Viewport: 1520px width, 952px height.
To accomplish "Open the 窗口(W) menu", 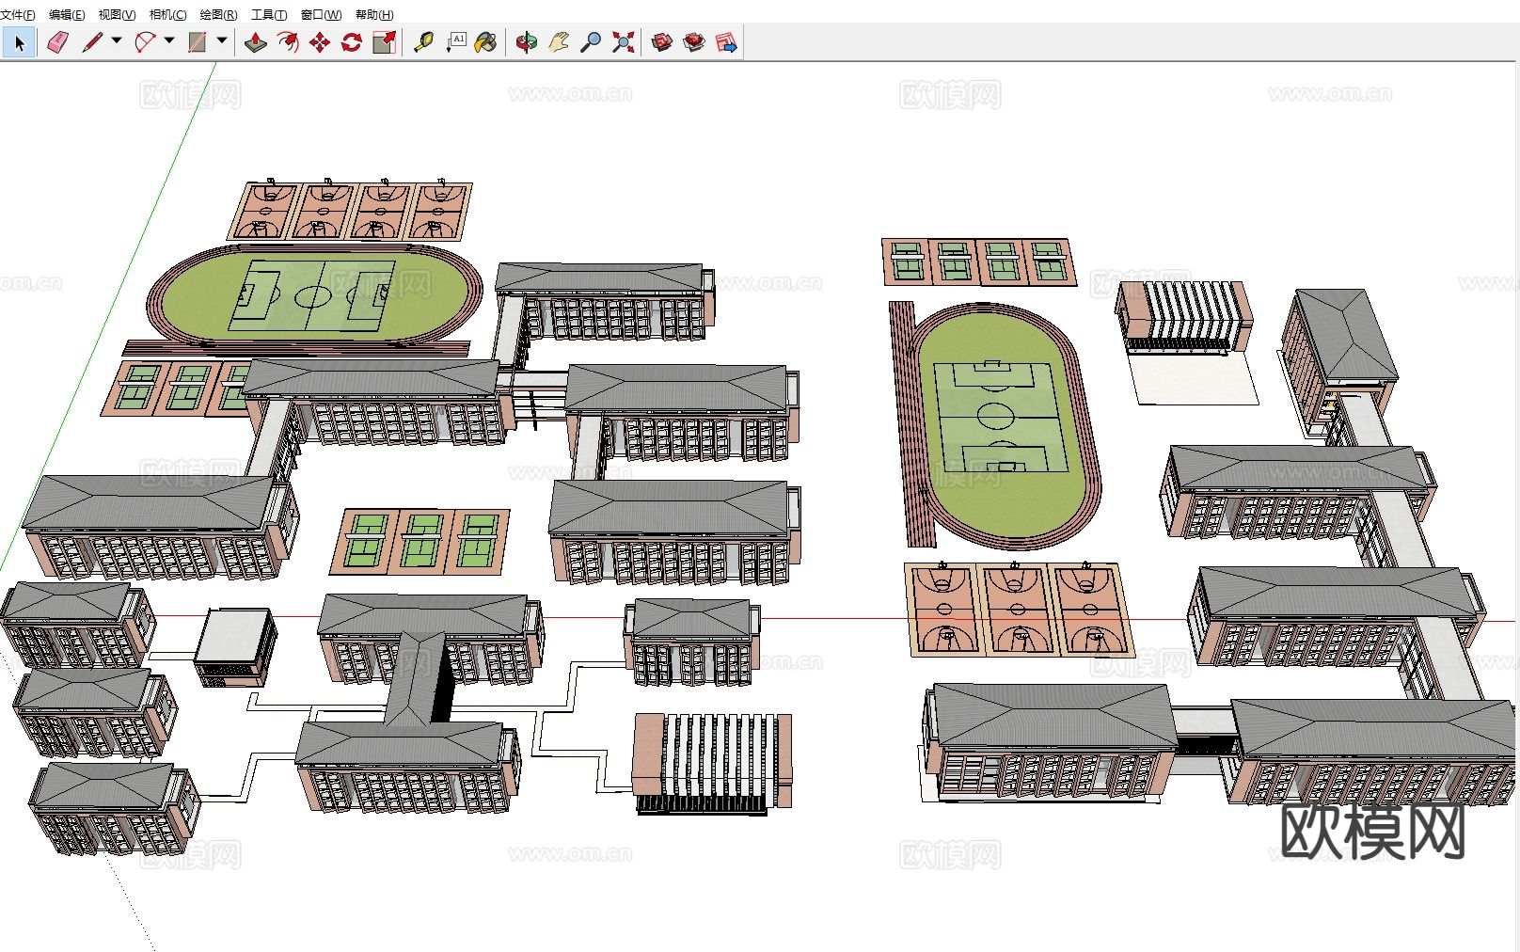I will point(321,14).
